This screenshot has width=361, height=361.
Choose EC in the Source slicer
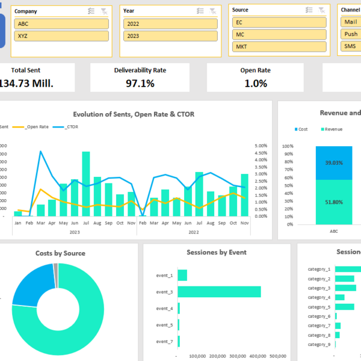point(279,23)
